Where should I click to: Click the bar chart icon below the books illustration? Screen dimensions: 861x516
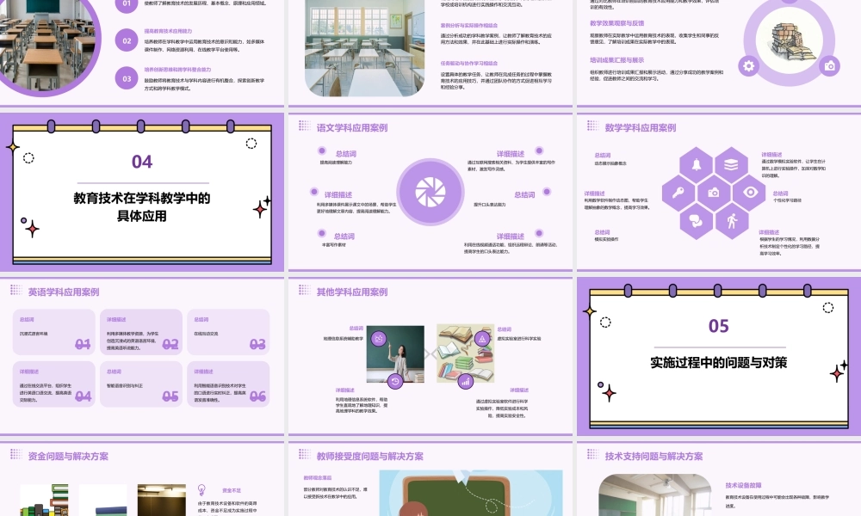(x=466, y=381)
